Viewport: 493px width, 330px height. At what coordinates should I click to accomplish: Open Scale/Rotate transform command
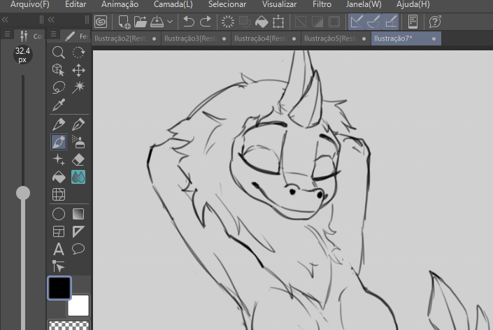[x=278, y=22]
